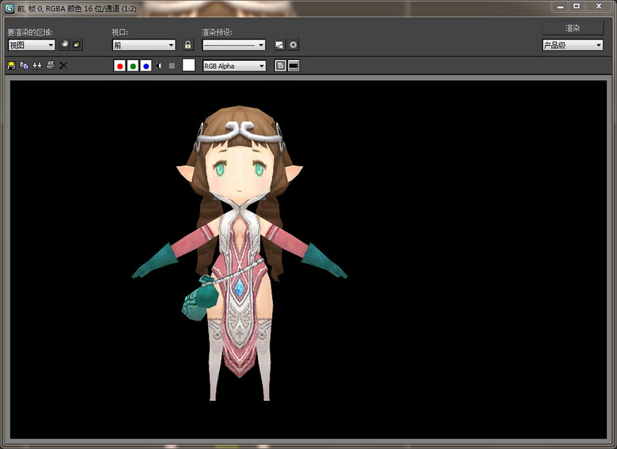Toggle the viewport lock icon
Viewport: 617px width, 449px height.
pos(187,45)
